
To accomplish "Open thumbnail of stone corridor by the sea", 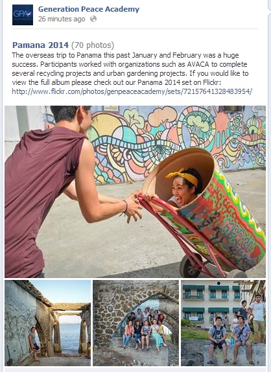I will (48, 323).
